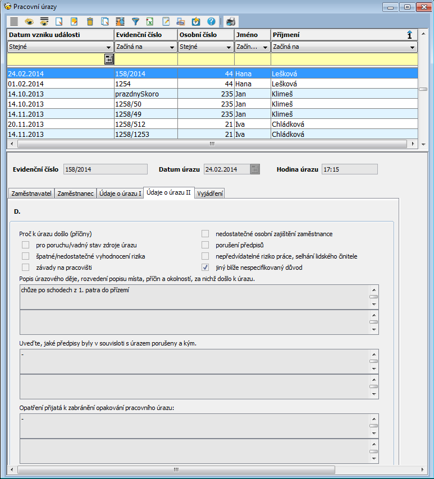Click the copy record icon
Viewport: 434px width, 479px height.
[x=104, y=22]
